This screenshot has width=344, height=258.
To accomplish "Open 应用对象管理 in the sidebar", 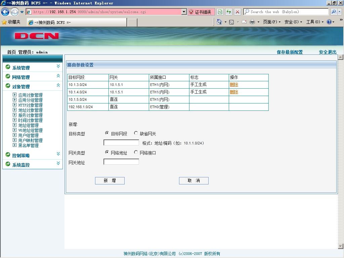I will pyautogui.click(x=30, y=95).
